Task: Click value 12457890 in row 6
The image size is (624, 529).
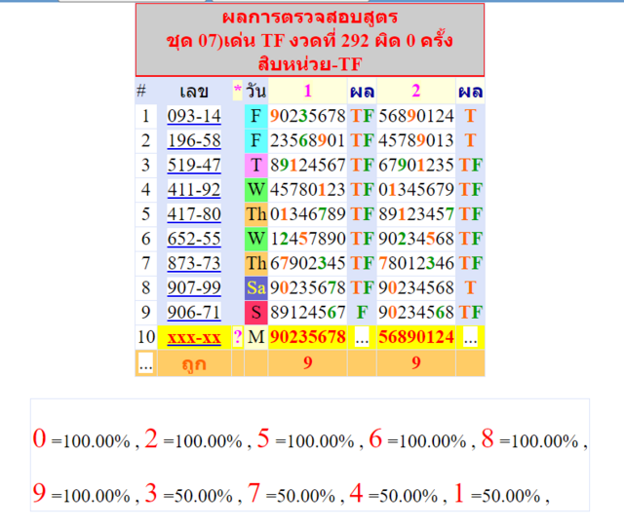Action: tap(308, 239)
